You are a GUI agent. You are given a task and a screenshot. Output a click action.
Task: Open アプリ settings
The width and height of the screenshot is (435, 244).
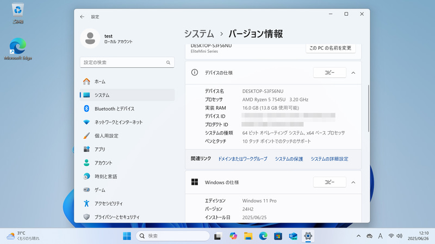coord(127,150)
